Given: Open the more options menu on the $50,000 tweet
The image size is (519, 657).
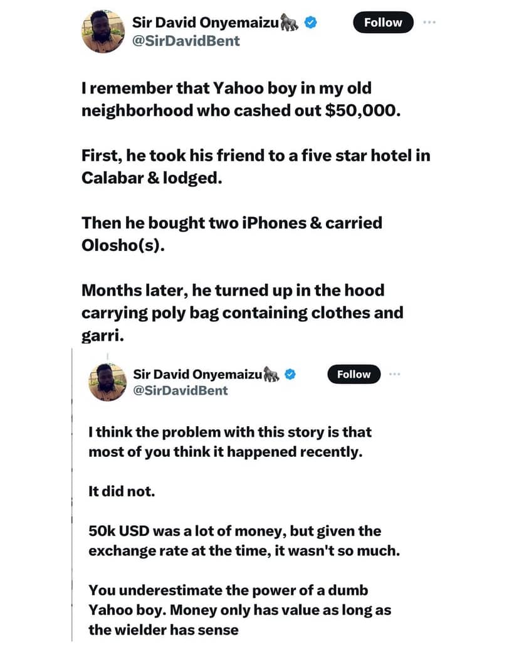Looking at the screenshot, I should pos(429,22).
